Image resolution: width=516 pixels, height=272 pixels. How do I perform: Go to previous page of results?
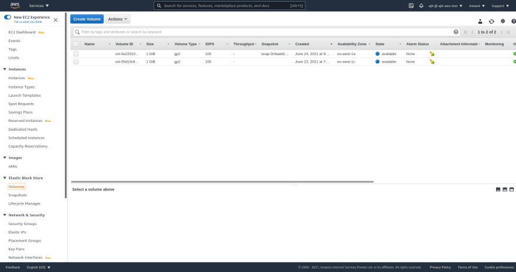point(473,32)
